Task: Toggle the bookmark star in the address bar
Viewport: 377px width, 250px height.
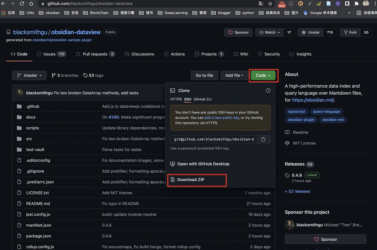Action: [x=270, y=4]
